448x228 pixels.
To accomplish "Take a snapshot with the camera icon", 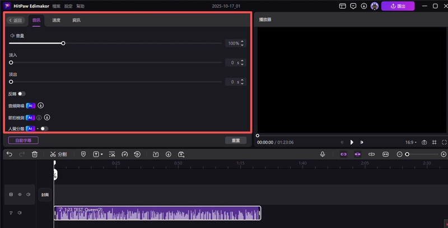I will coord(424,142).
